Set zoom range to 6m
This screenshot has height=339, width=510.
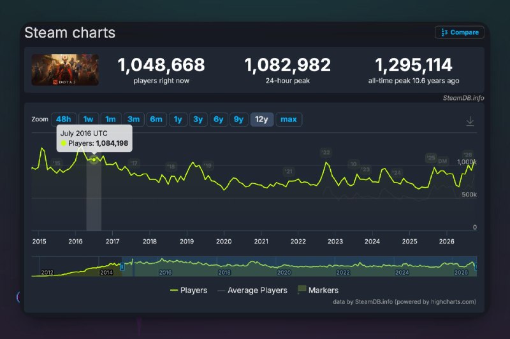156,120
